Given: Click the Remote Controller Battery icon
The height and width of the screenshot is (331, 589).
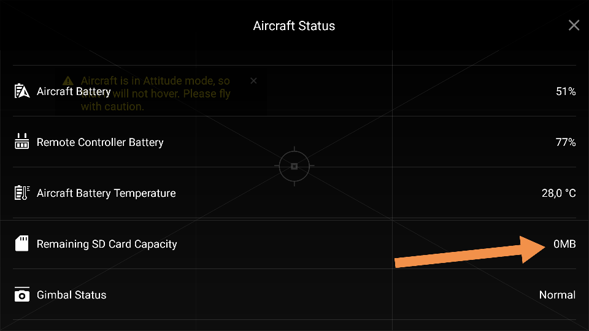Looking at the screenshot, I should 22,142.
